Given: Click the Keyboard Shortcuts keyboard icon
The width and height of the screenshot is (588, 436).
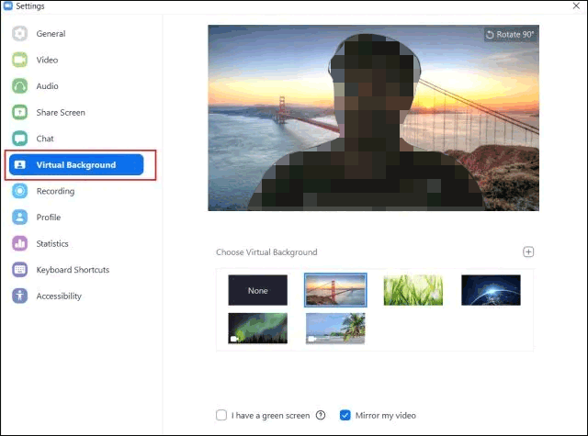Looking at the screenshot, I should pos(19,269).
